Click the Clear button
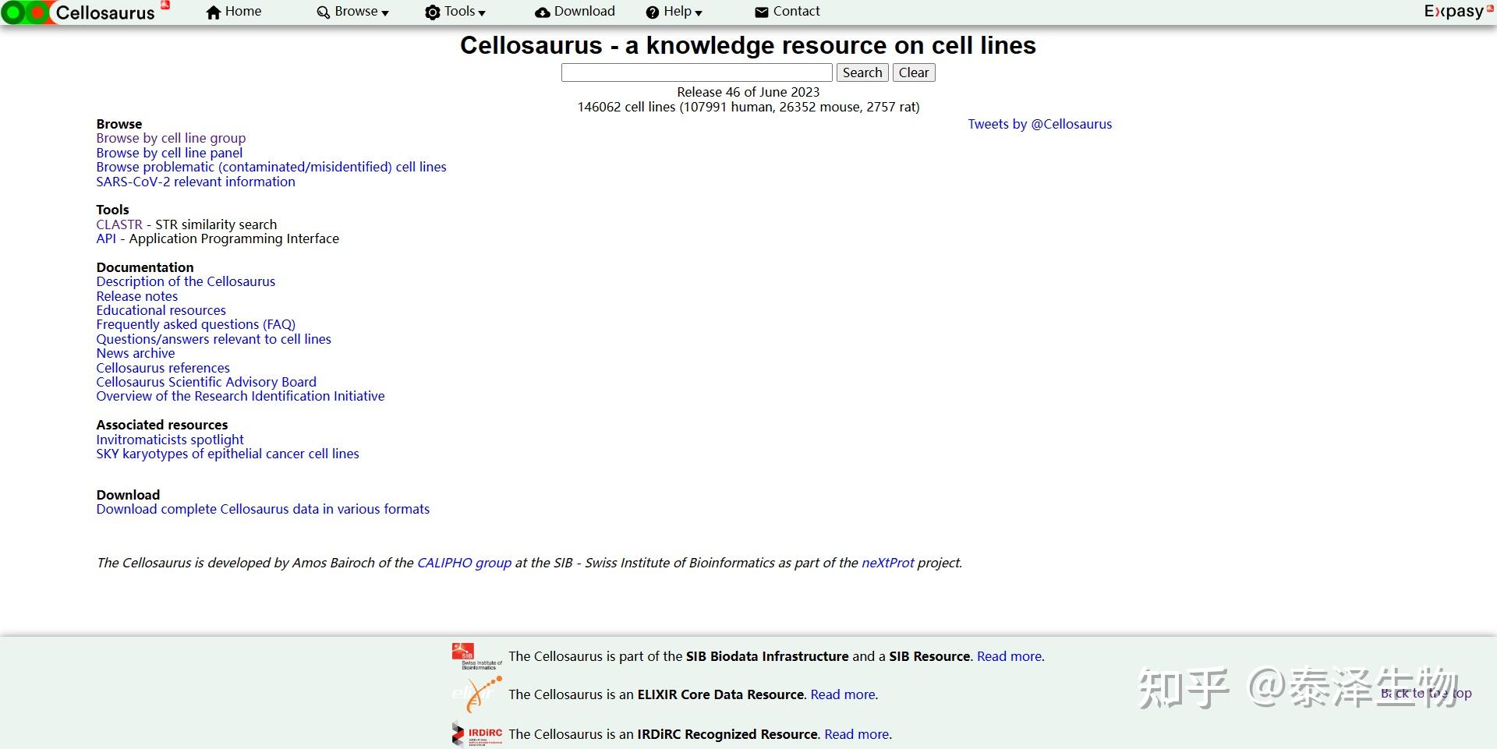1497x749 pixels. pyautogui.click(x=914, y=72)
